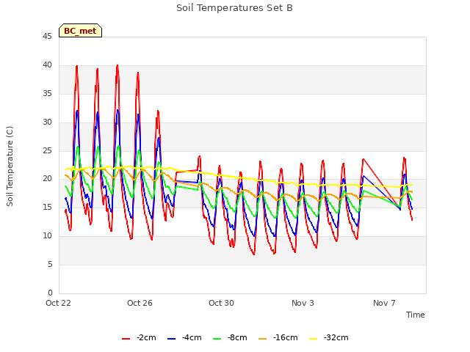Select the Oct 30 x-axis label

tap(221, 303)
